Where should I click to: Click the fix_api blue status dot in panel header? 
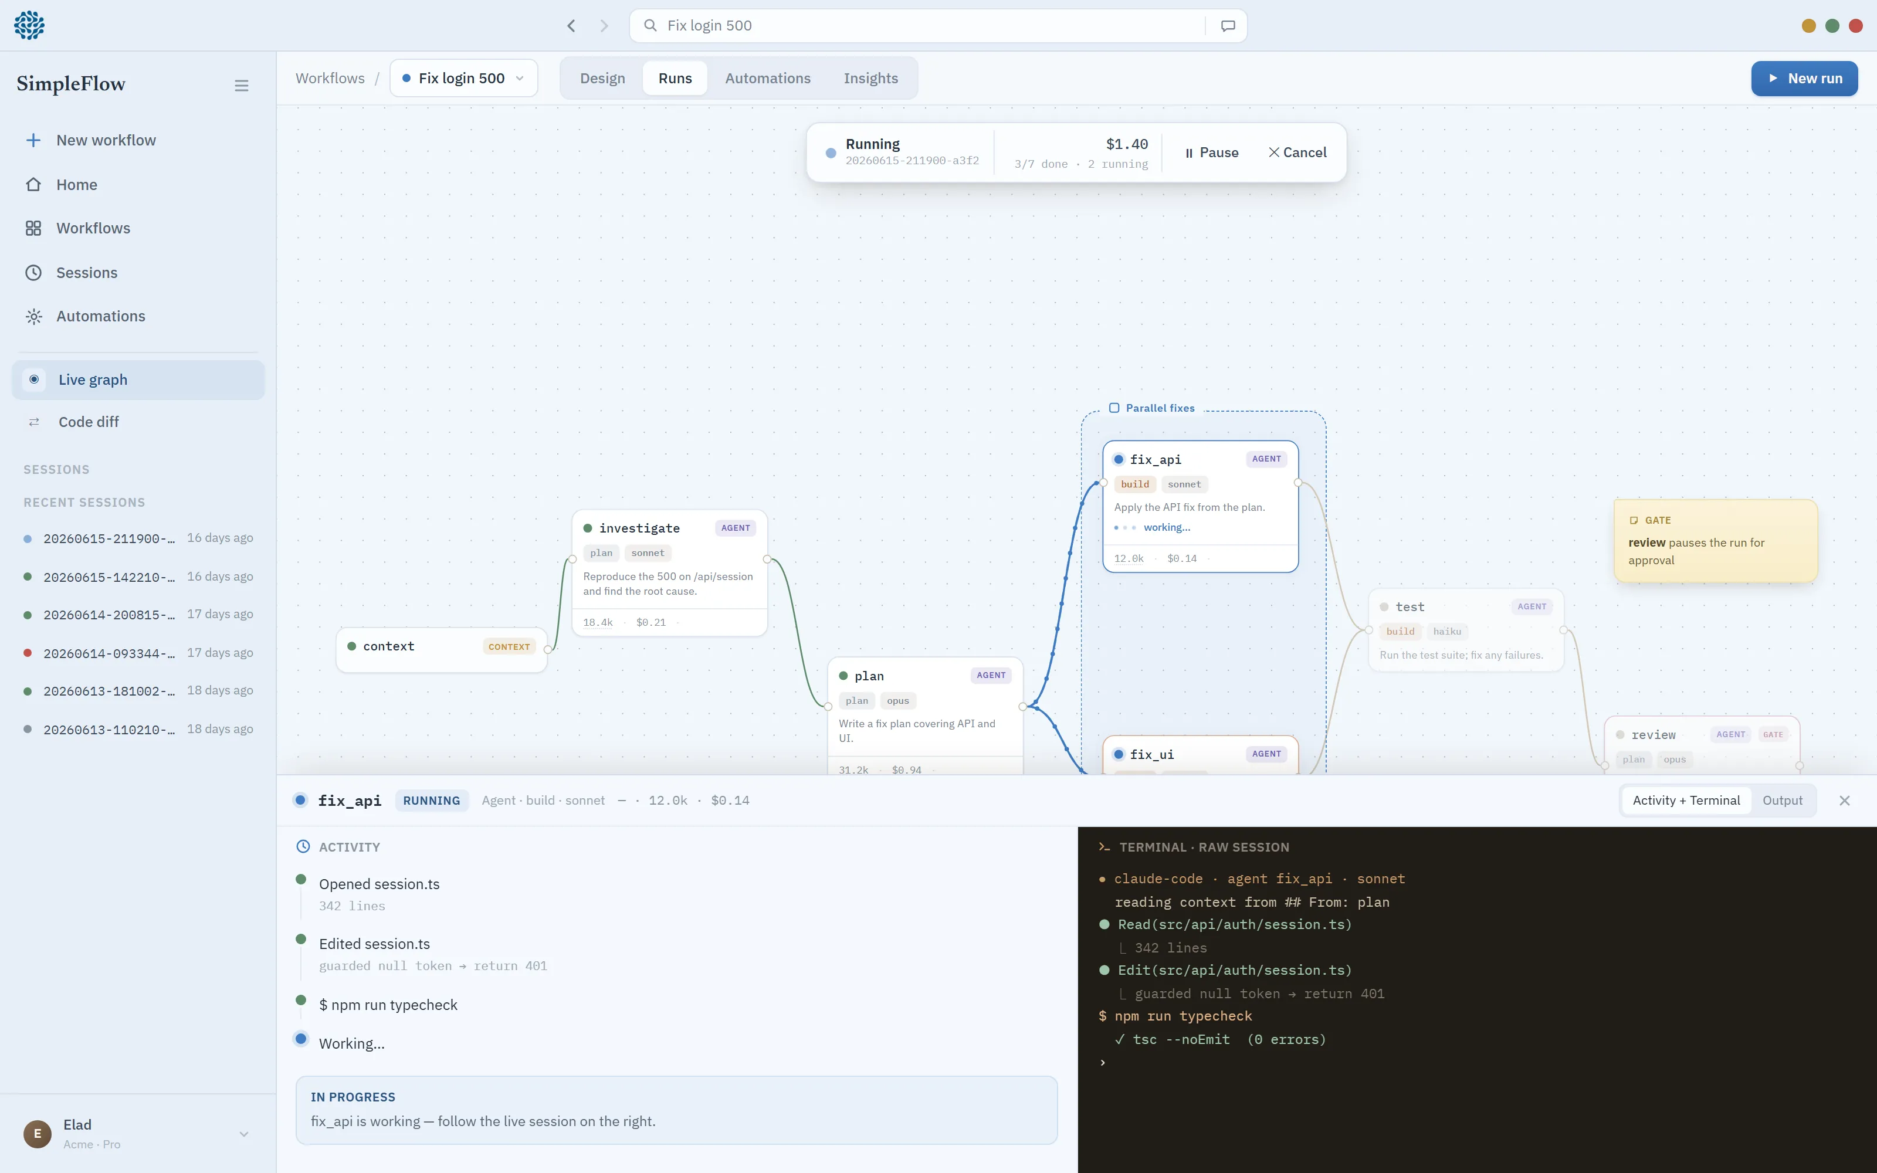coord(300,800)
